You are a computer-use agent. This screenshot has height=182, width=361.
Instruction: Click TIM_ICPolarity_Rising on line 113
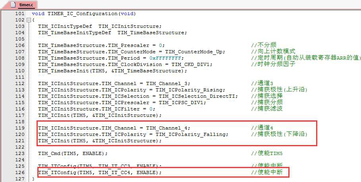tap(189, 90)
